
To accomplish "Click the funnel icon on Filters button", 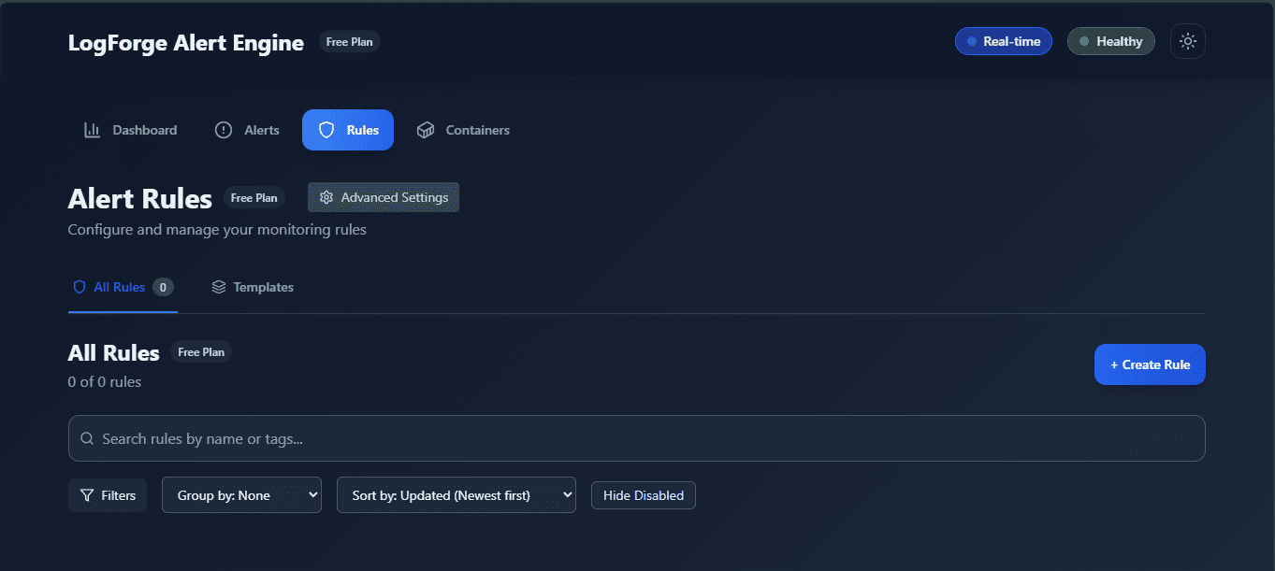I will click(85, 494).
